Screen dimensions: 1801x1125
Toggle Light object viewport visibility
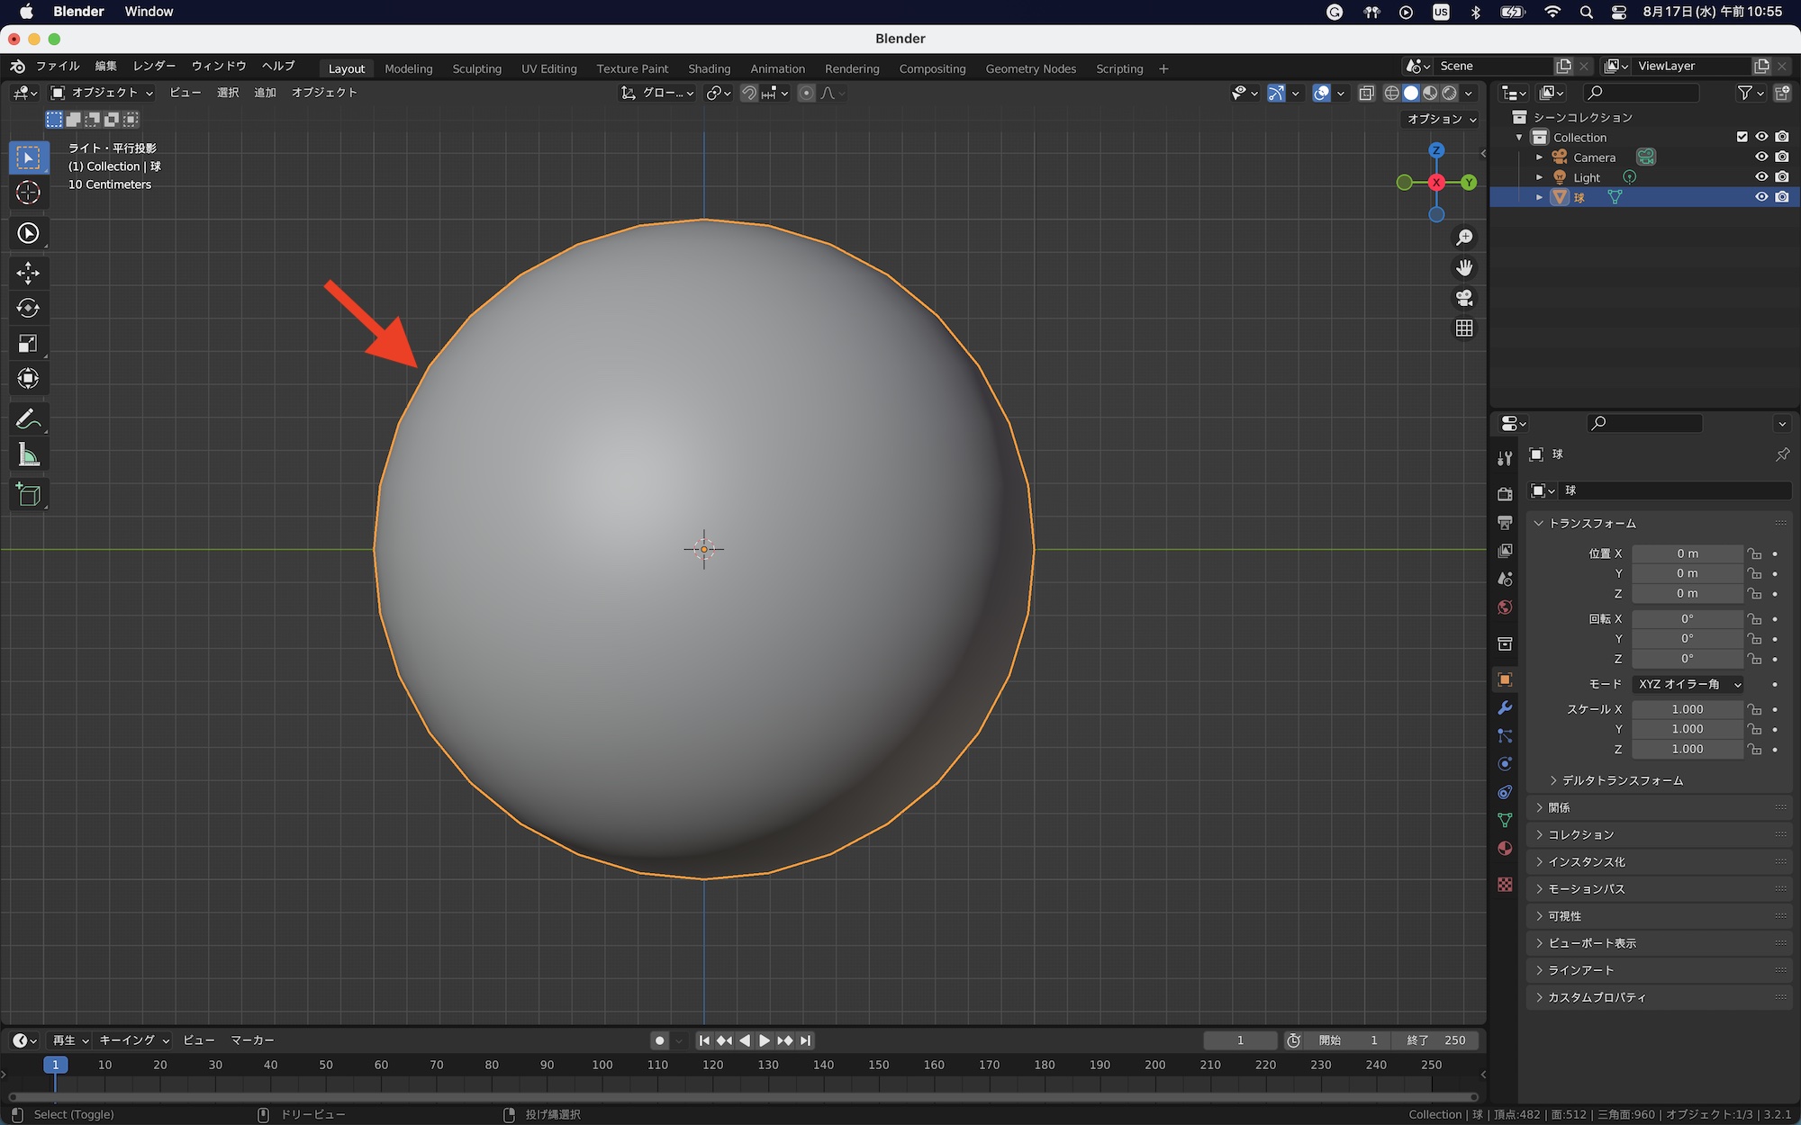tap(1761, 177)
